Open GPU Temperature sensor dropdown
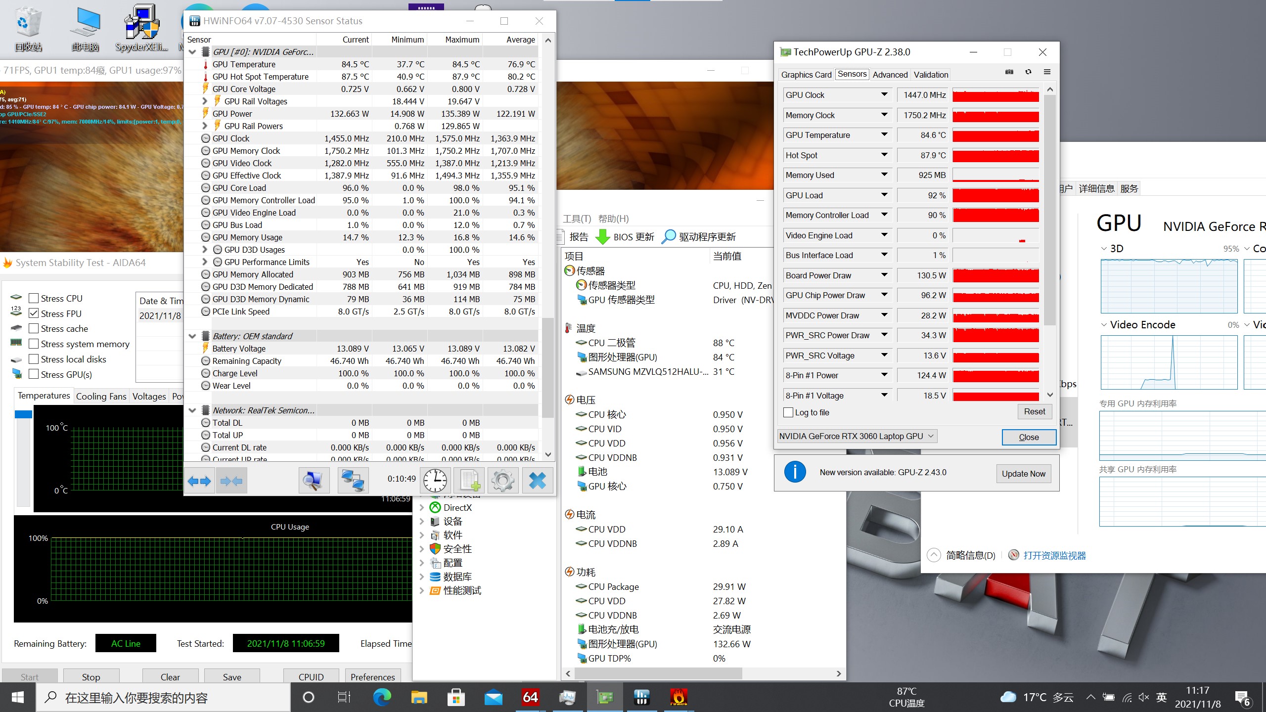 pyautogui.click(x=884, y=135)
